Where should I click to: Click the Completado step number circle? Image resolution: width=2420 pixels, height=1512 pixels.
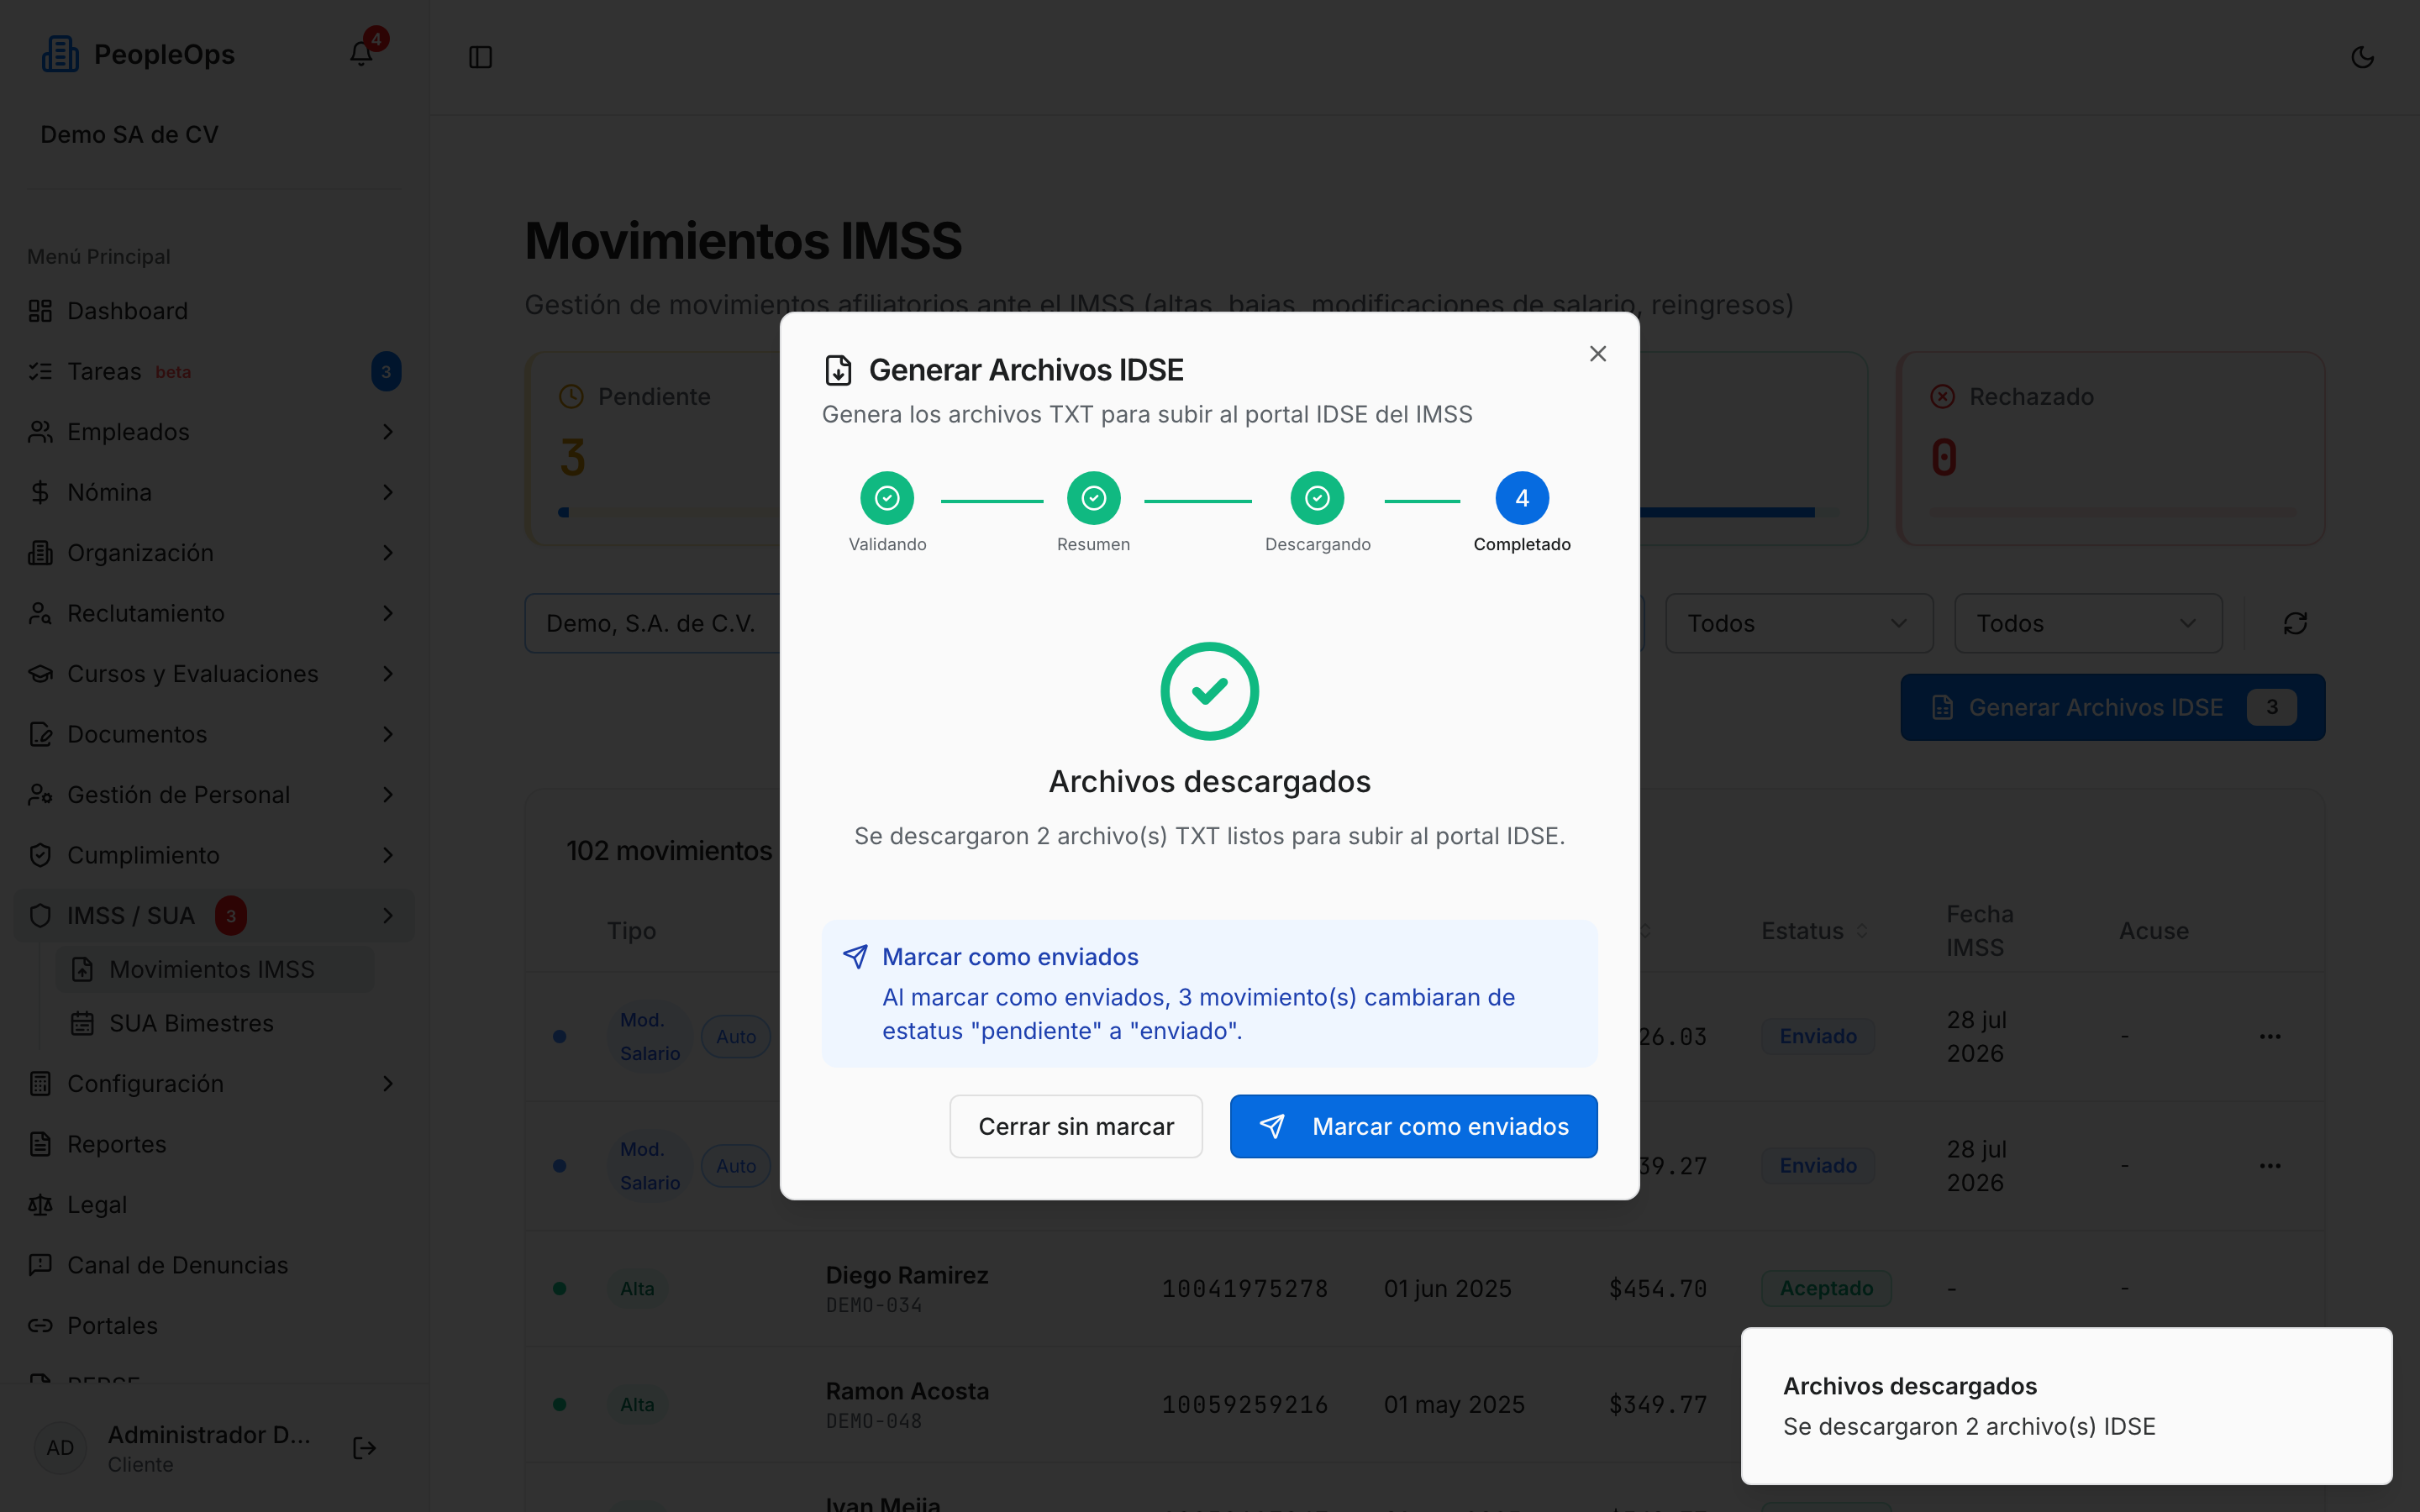pos(1522,498)
